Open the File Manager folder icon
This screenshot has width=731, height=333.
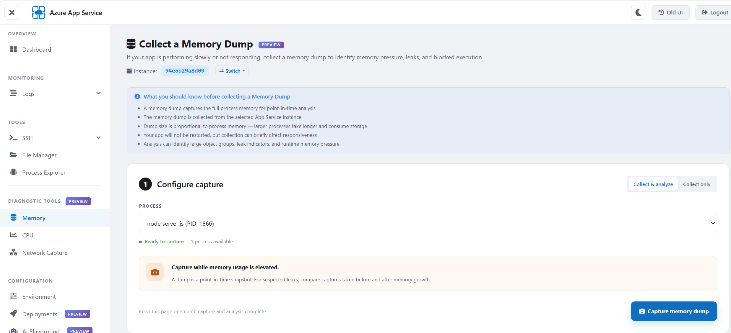click(14, 155)
